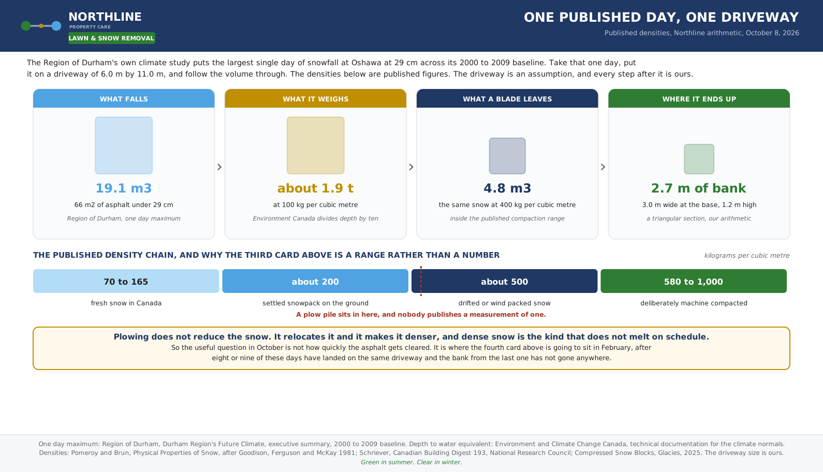
Task: Click the 19.1 m3 value
Action: click(124, 188)
